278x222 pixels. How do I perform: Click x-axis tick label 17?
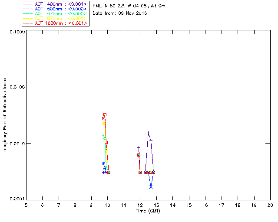tap(222, 206)
